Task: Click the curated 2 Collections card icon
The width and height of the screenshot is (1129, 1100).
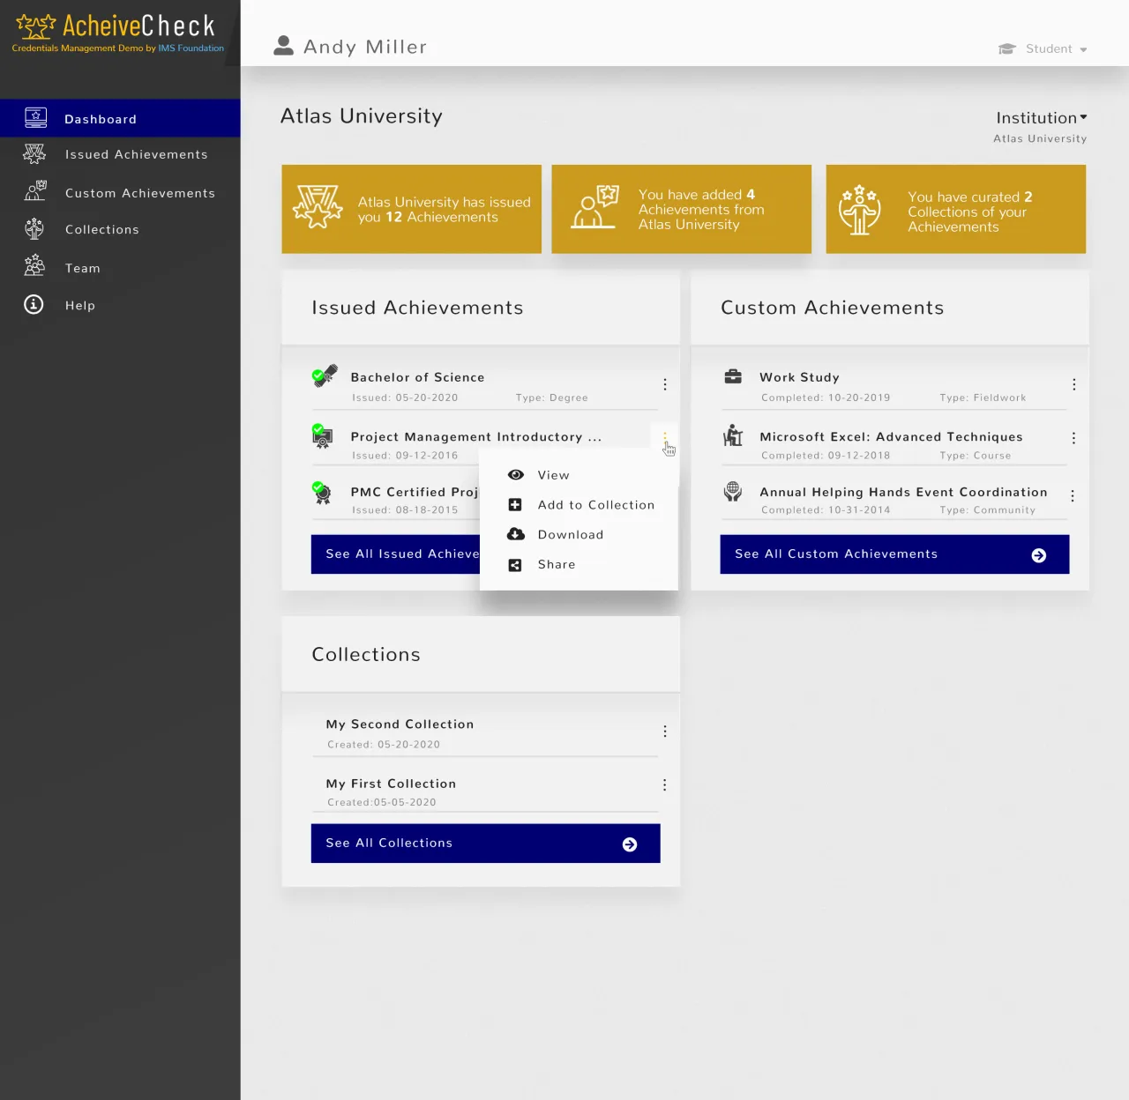Action: point(859,210)
